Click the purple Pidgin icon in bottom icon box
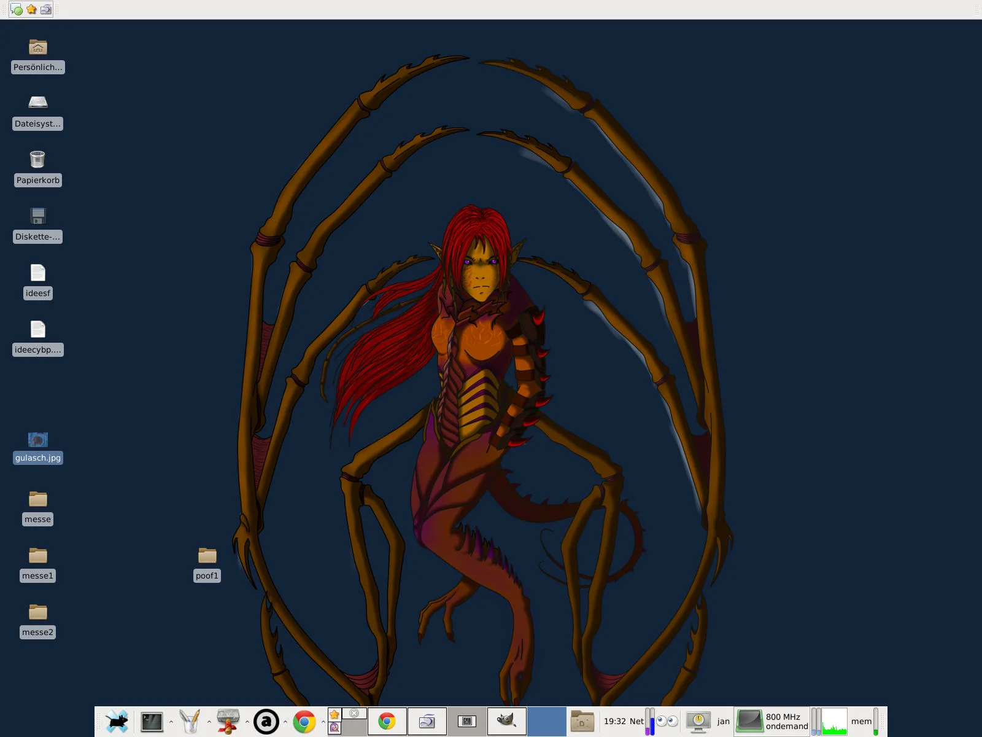 tap(334, 728)
